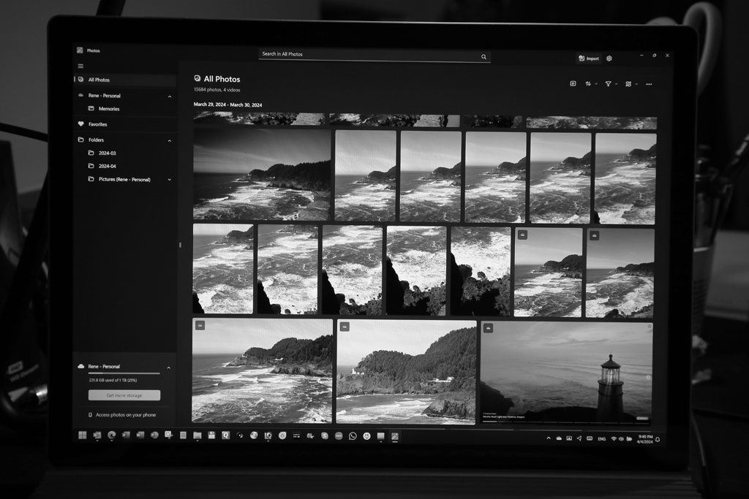
Task: Open Skype from the taskbar
Action: point(324,435)
